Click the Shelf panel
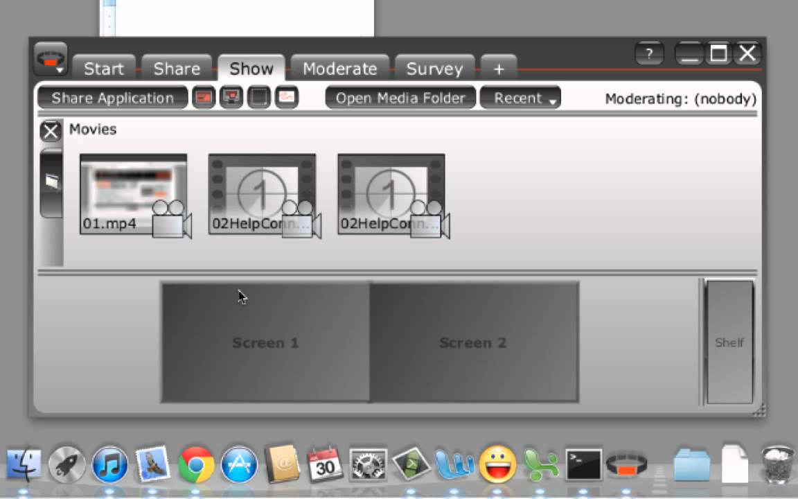Viewport: 798px width, 499px height. pos(729,342)
